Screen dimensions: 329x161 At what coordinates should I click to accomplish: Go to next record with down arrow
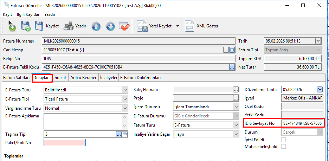pos(110,26)
